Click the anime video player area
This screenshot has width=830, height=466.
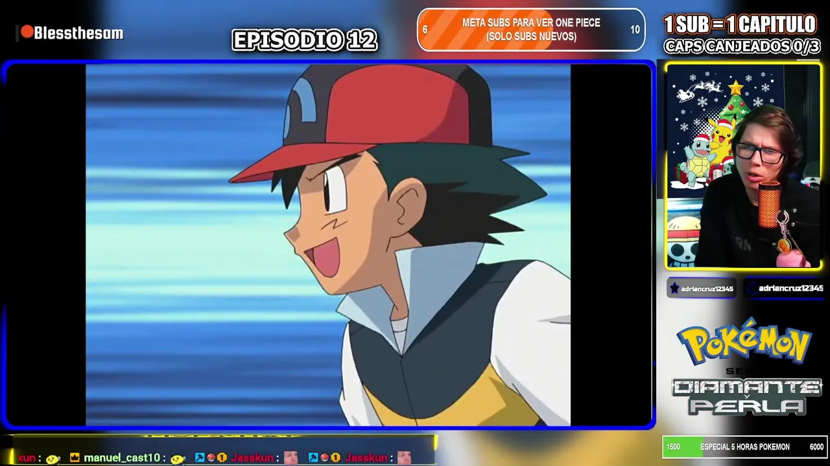coord(328,245)
